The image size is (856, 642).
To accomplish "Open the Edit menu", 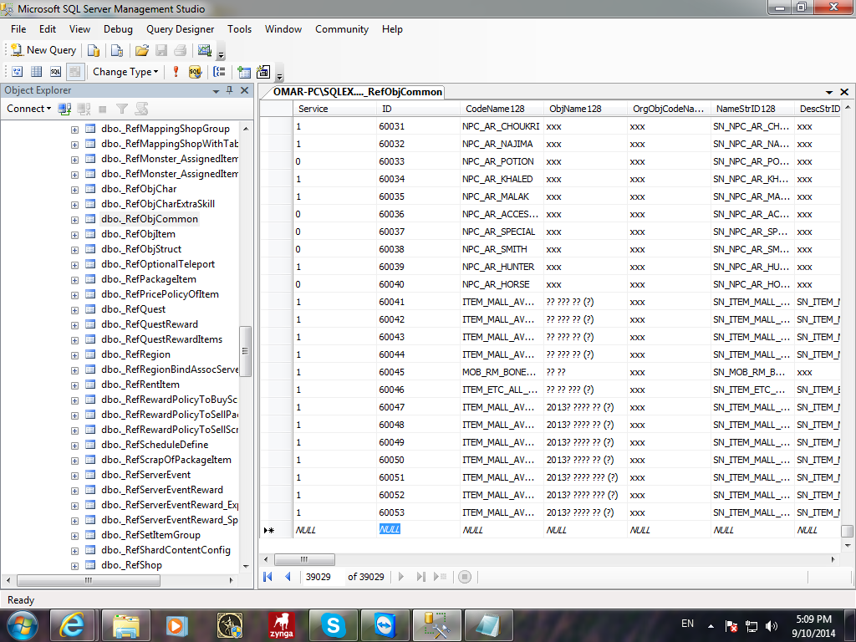I will [48, 29].
